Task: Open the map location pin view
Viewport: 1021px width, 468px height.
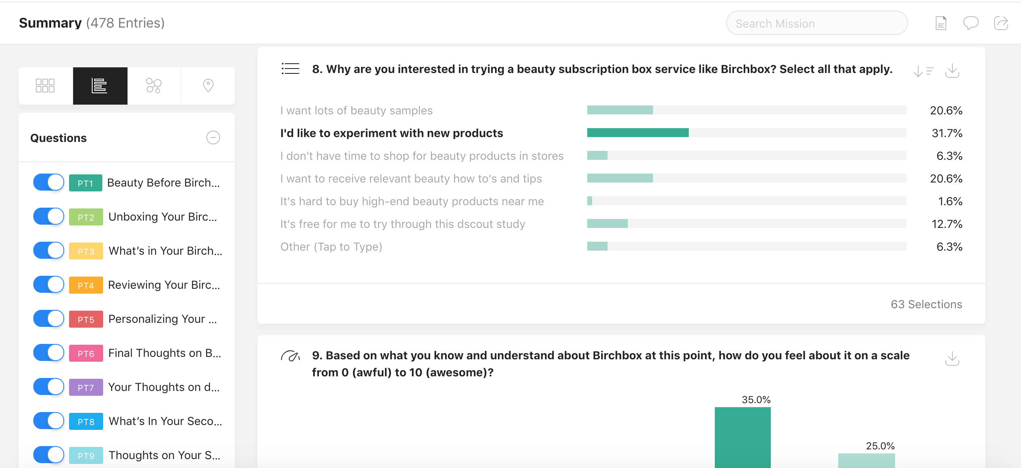Action: (x=208, y=86)
